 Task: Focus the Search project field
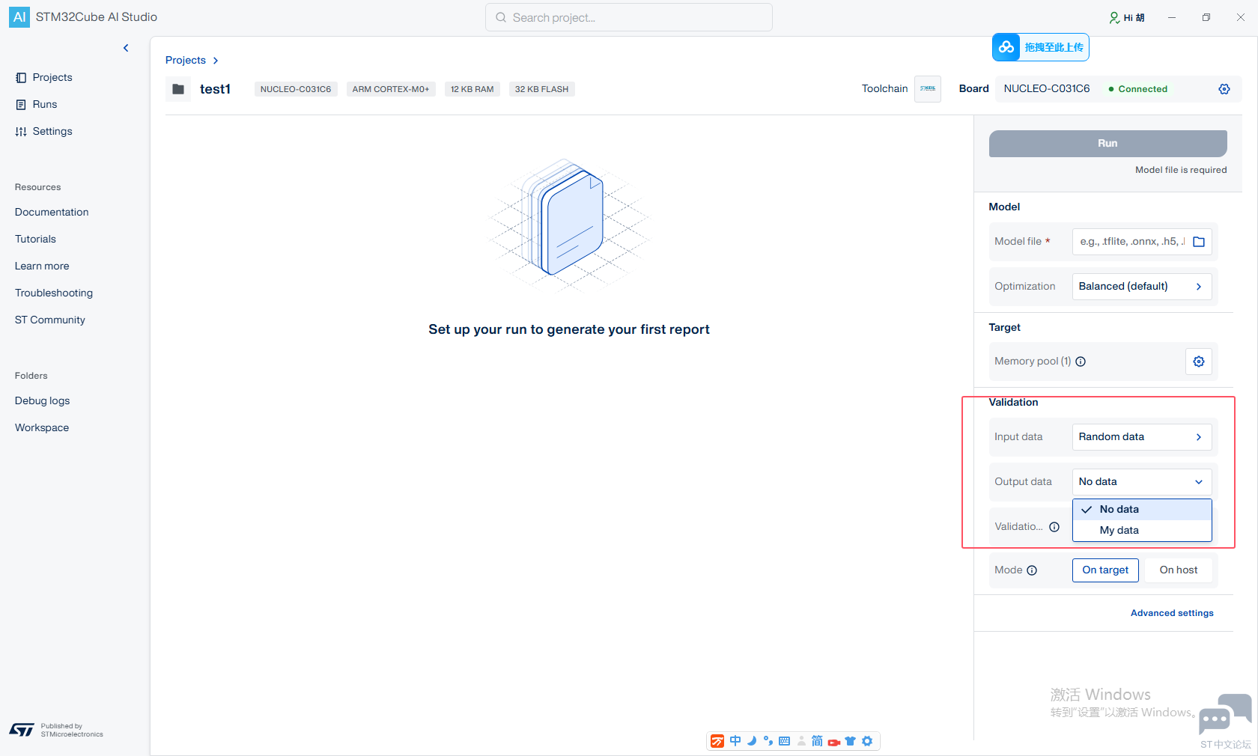pyautogui.click(x=629, y=17)
